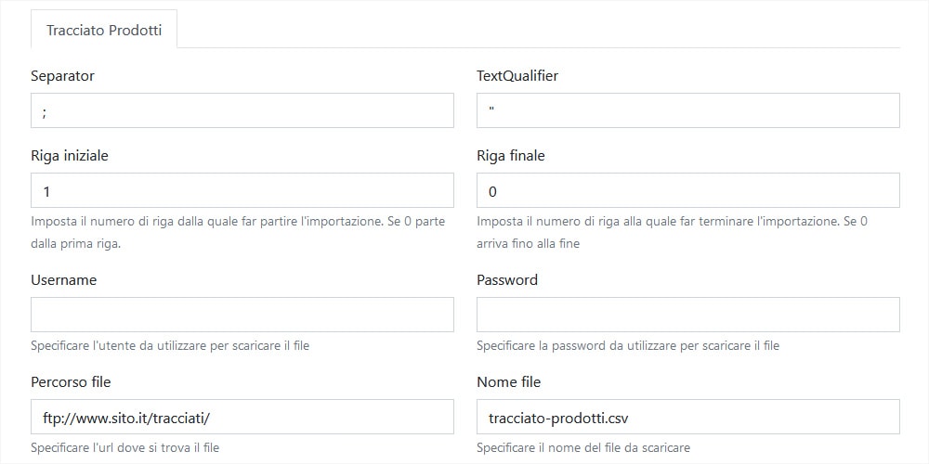Focus the empty Username field

242,315
